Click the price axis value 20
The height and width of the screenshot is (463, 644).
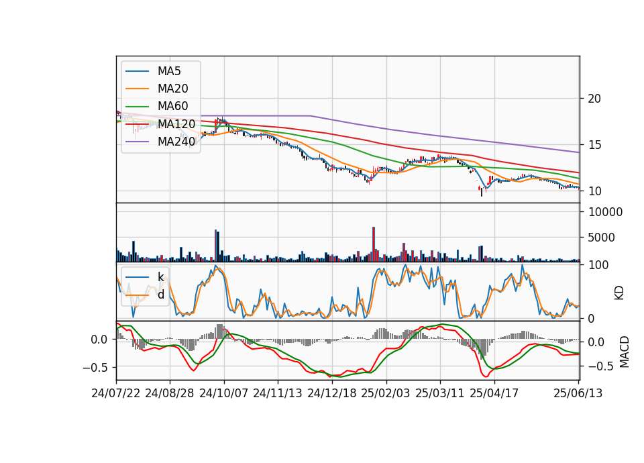point(594,99)
